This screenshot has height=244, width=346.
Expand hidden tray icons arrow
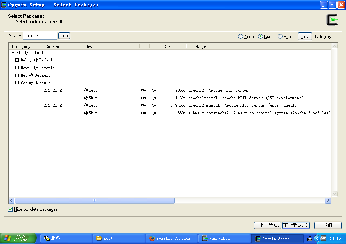click(x=317, y=238)
